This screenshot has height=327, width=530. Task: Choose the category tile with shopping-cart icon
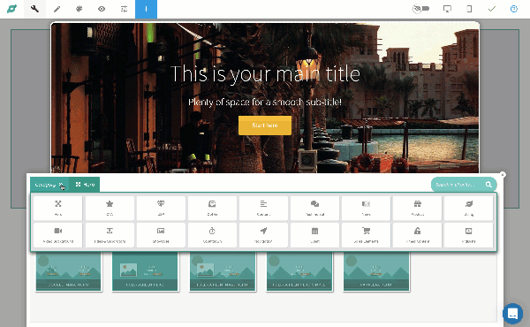pos(366,235)
